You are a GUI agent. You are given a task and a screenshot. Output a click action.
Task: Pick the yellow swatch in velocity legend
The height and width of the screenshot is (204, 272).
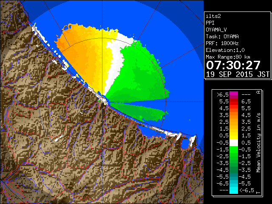click(234, 135)
